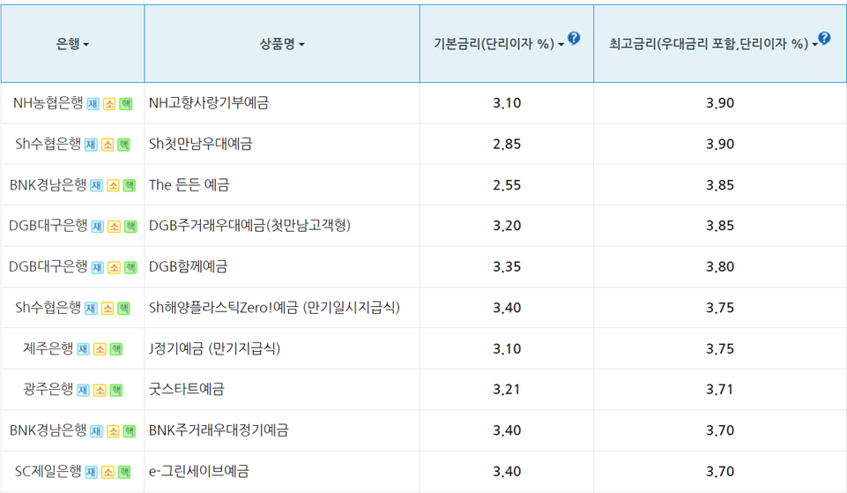Select base rate 3.20 cell
The width and height of the screenshot is (847, 493).
coord(507,226)
